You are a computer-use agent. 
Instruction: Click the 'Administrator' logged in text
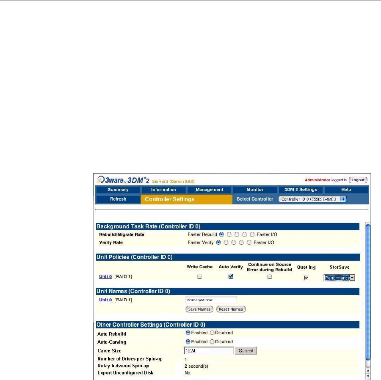pos(317,180)
